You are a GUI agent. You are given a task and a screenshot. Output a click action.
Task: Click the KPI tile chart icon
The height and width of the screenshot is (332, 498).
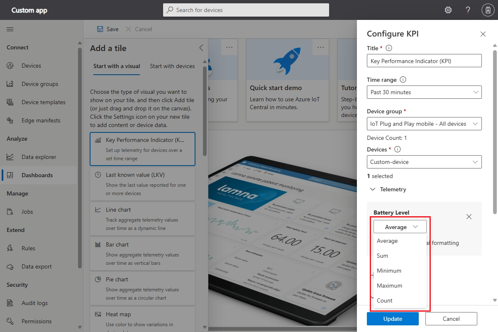click(98, 140)
